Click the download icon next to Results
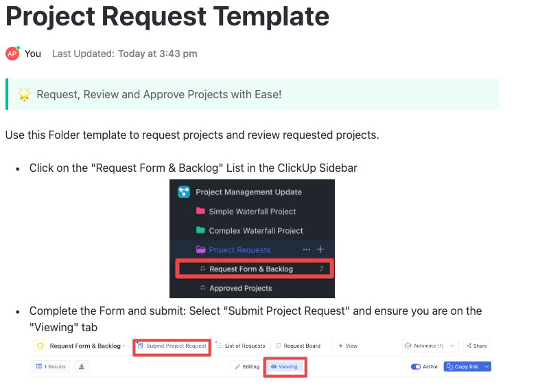 click(x=82, y=366)
